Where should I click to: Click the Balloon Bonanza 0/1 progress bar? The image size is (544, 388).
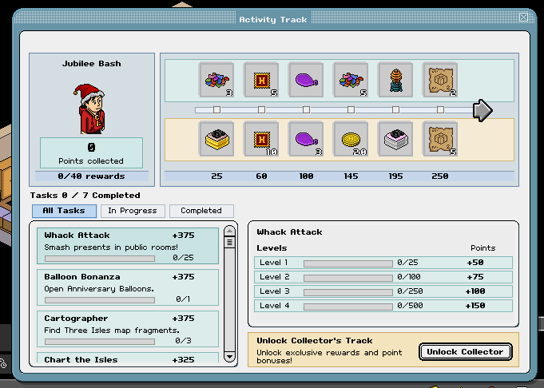click(100, 300)
